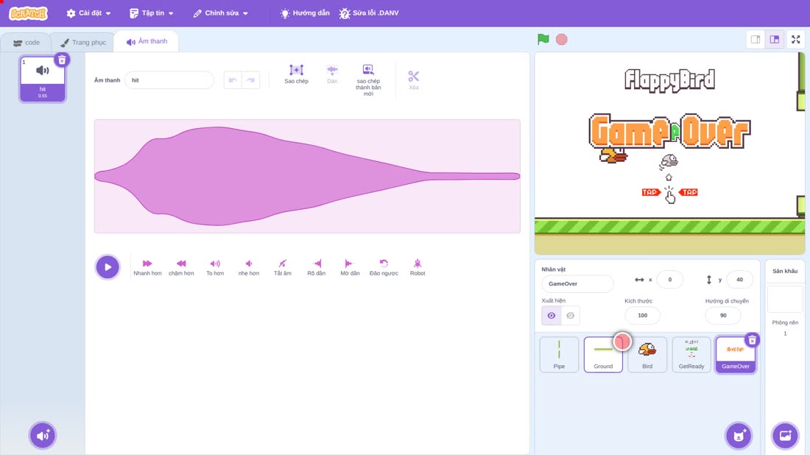Click the Scratch logo
This screenshot has height=455, width=810.
click(29, 13)
